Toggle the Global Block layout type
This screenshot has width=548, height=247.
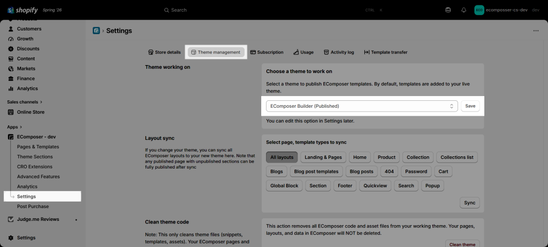click(284, 186)
